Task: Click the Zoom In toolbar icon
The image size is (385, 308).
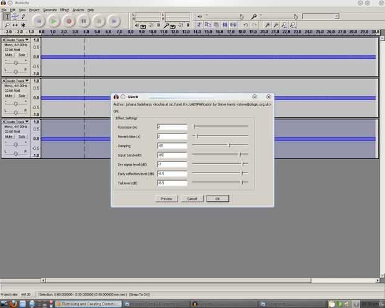Action: tap(267, 25)
